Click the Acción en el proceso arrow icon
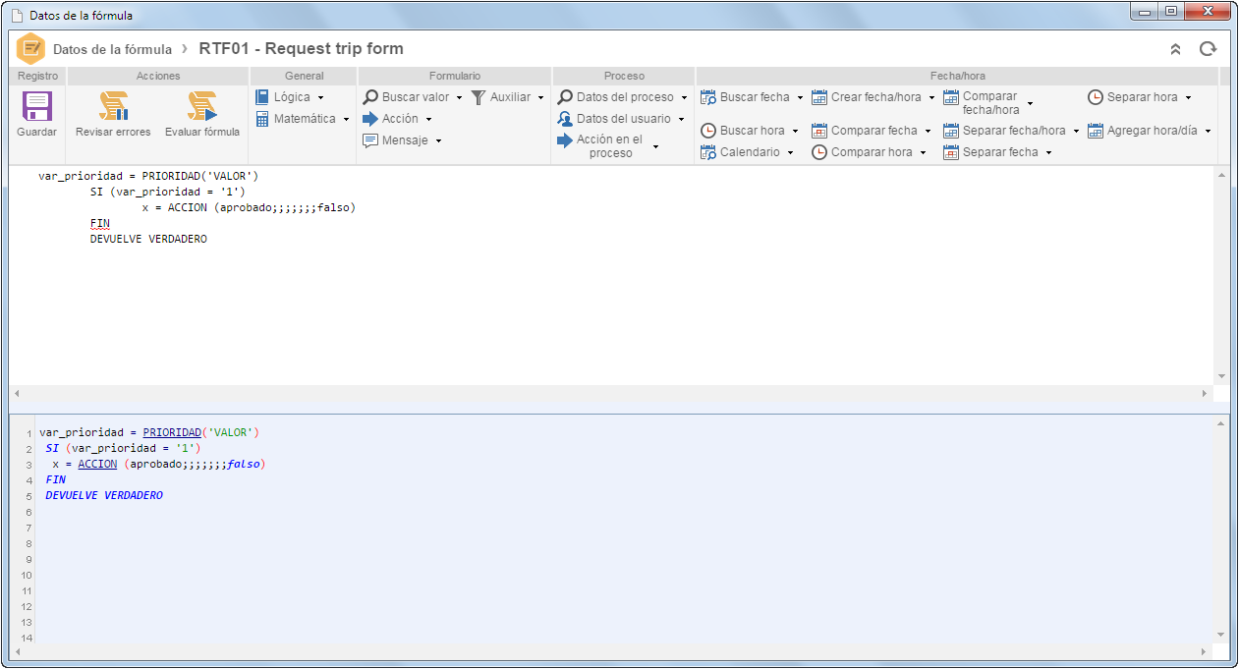This screenshot has height=669, width=1239. pyautogui.click(x=565, y=140)
